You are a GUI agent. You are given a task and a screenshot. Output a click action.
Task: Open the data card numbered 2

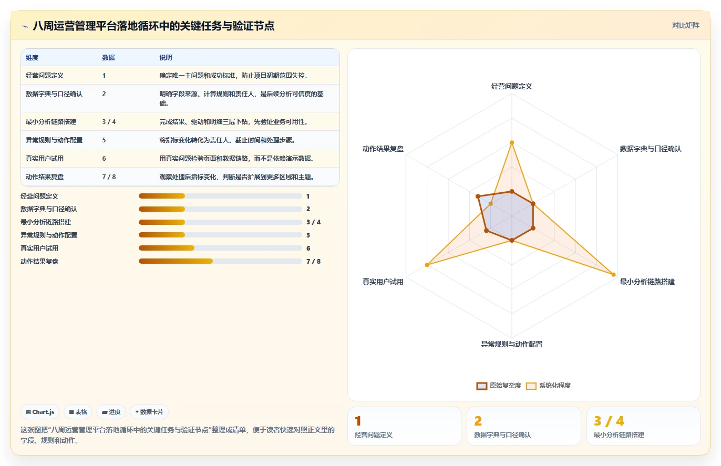(x=524, y=426)
